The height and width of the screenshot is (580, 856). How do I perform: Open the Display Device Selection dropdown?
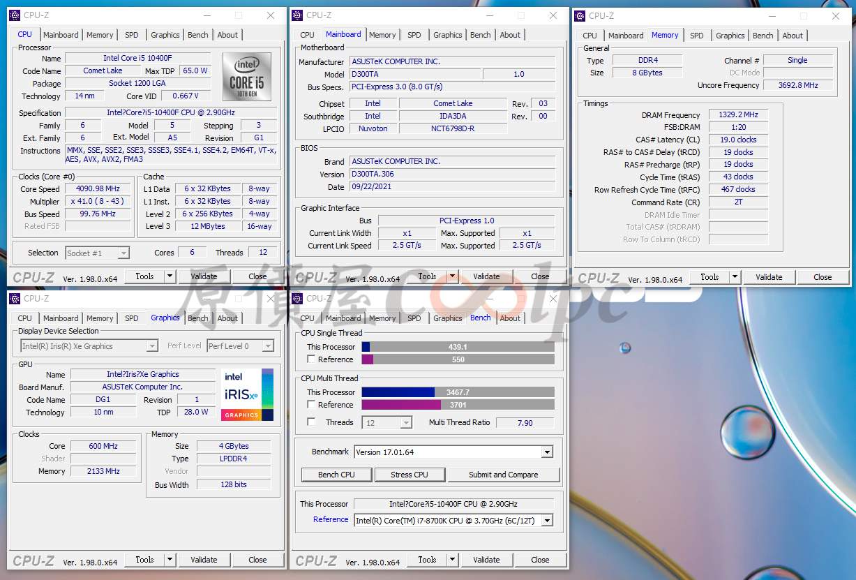coord(152,346)
